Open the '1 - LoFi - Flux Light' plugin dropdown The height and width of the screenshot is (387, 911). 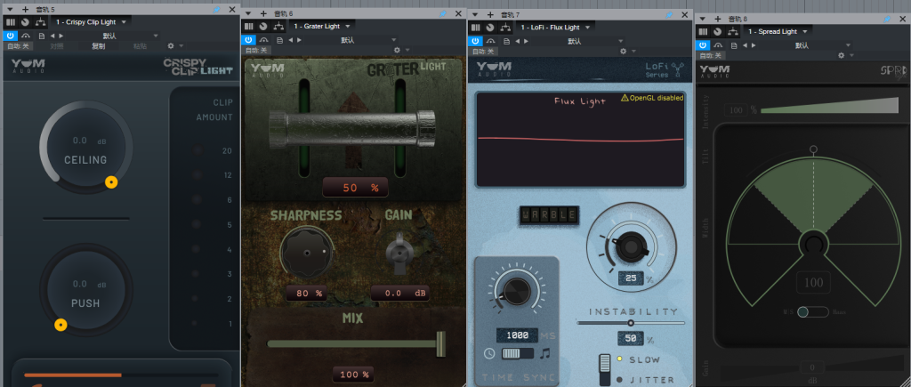point(555,28)
